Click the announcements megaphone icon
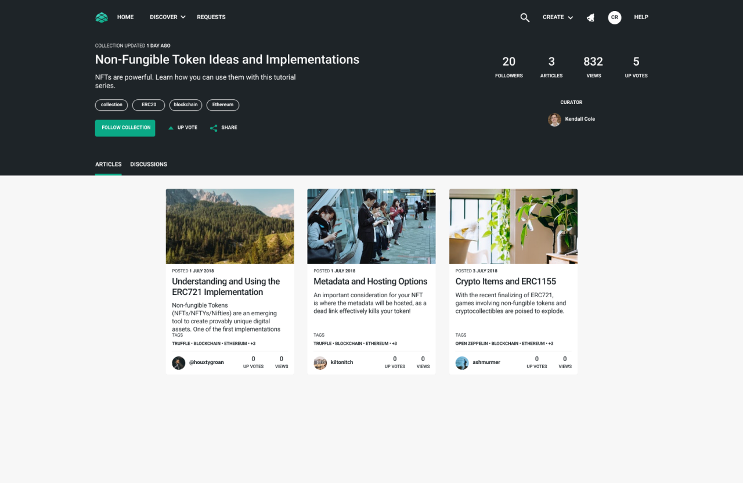 click(x=590, y=17)
